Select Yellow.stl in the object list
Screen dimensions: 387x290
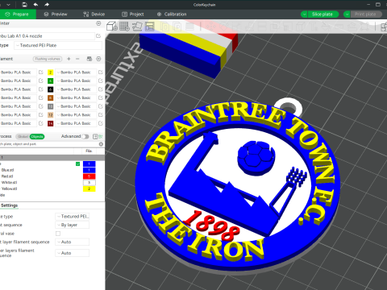click(x=9, y=188)
